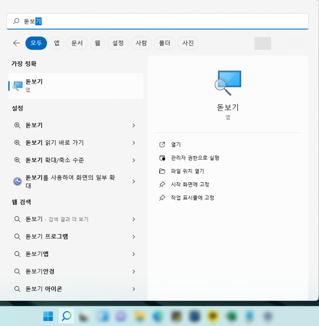
Task: Expand chevron for 돋보기 확대/축소 수준
Action: click(134, 160)
